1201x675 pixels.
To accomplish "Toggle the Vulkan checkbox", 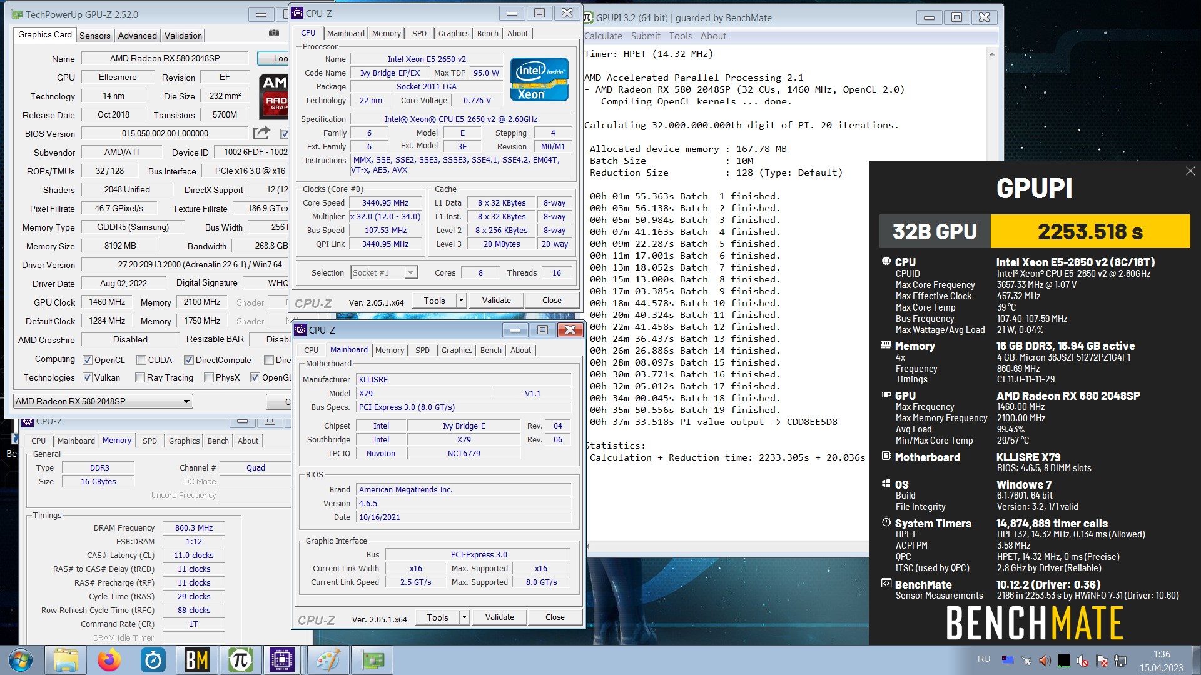I will pyautogui.click(x=88, y=377).
